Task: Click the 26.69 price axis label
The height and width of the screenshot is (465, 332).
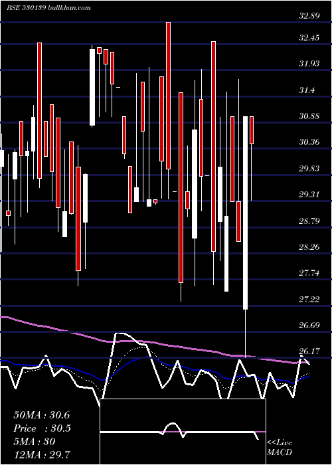Action: click(x=309, y=325)
